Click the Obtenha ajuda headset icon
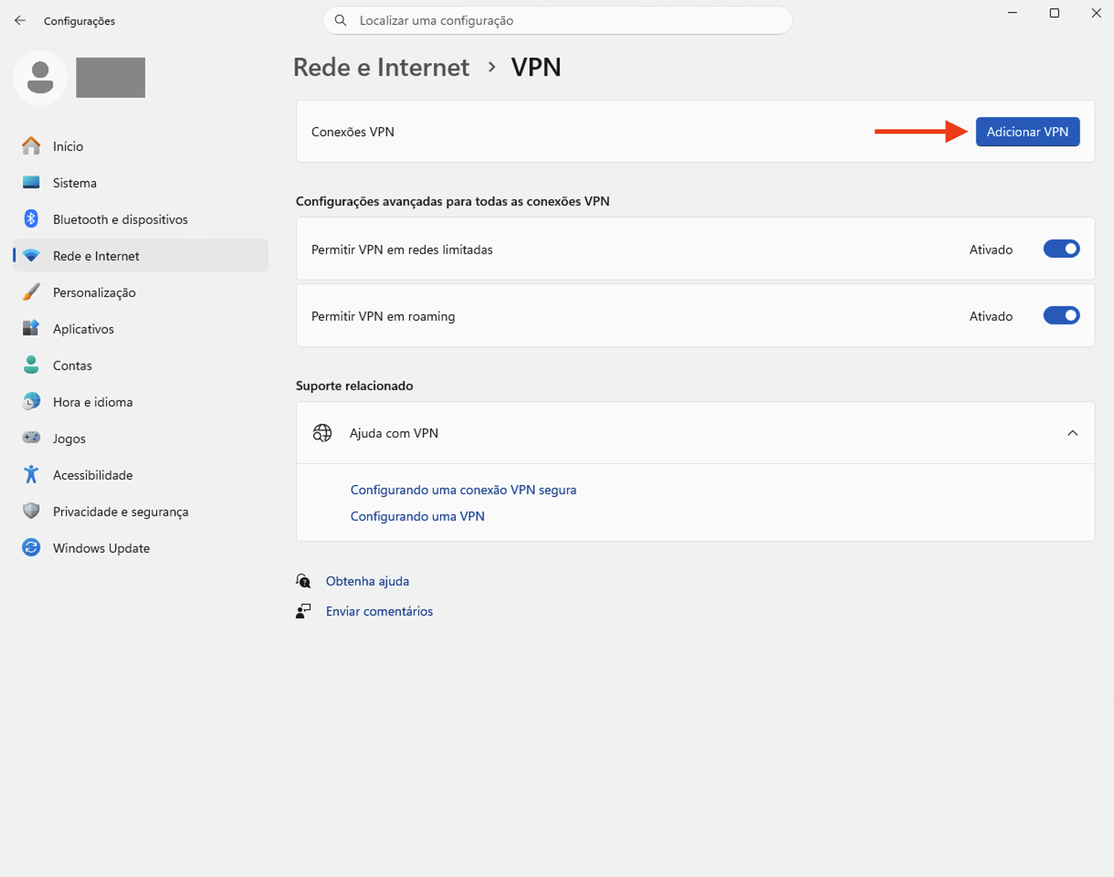This screenshot has width=1114, height=877. (303, 581)
